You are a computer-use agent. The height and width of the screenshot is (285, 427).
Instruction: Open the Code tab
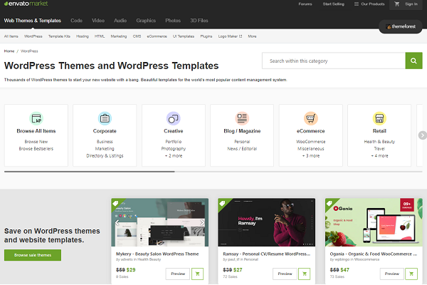click(x=76, y=21)
